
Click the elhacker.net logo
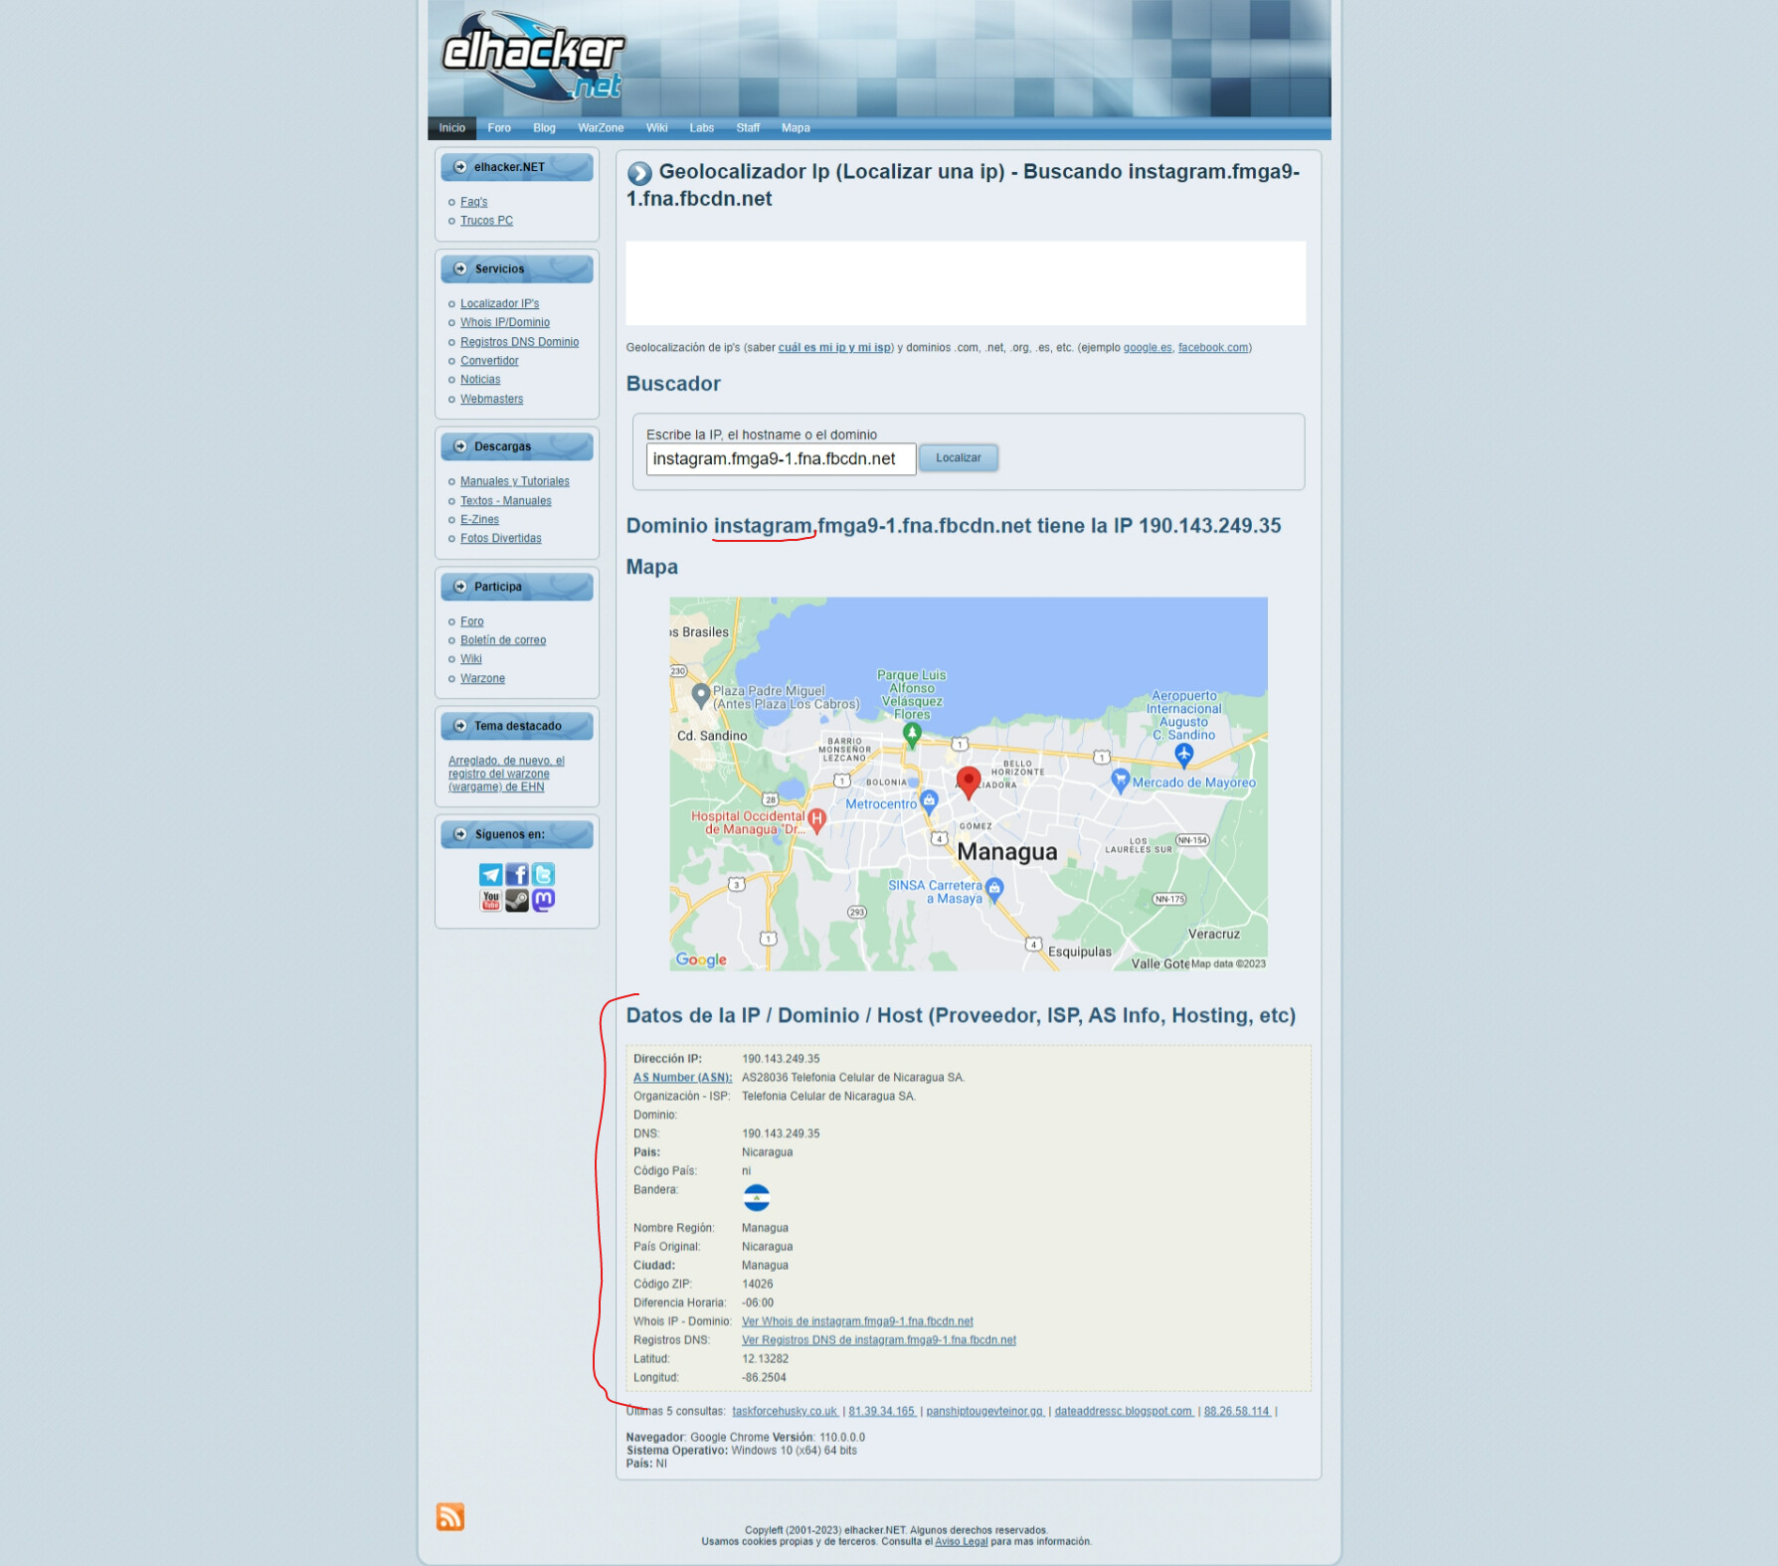click(533, 57)
